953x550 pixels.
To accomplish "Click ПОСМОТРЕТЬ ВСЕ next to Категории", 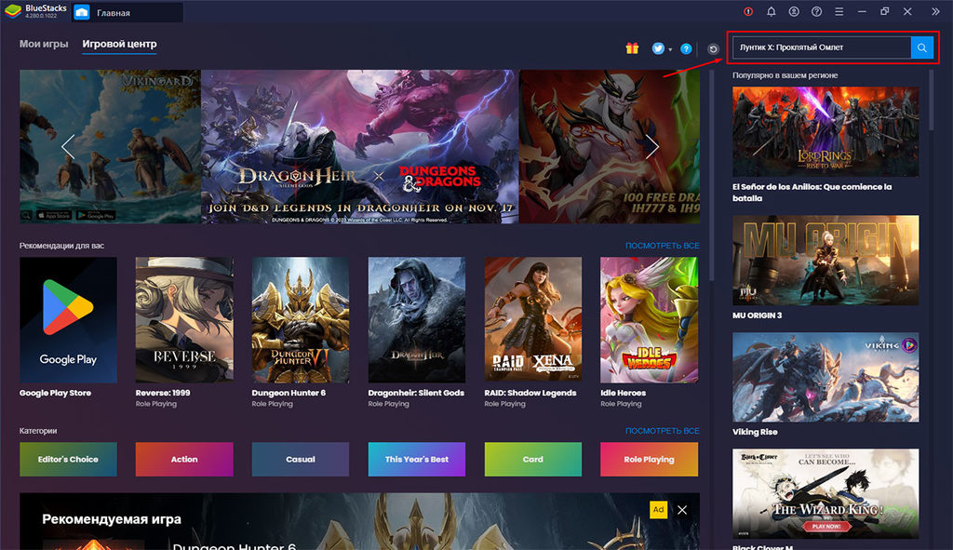I will pyautogui.click(x=663, y=430).
